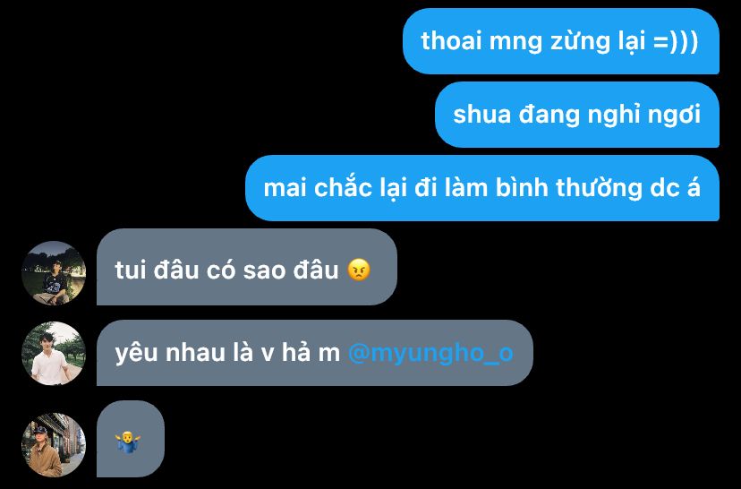Select the 'shua đang nghỉ ngơi' message

[x=577, y=115]
